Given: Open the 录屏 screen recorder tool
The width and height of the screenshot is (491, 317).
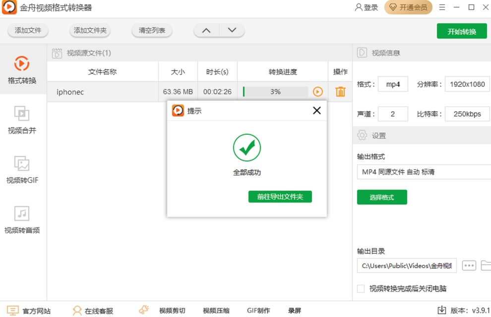Looking at the screenshot, I should 295,310.
